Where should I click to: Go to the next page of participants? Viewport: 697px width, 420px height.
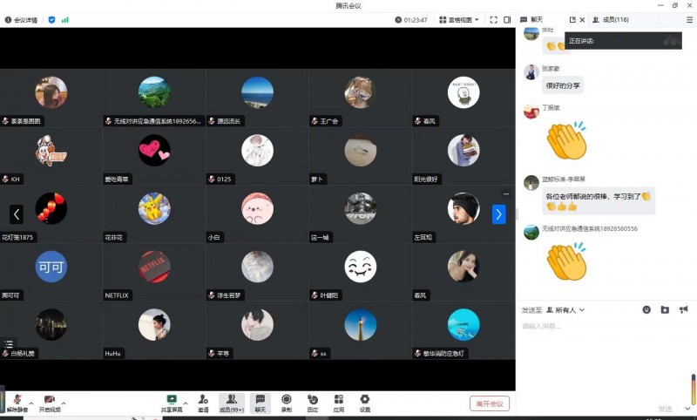click(498, 213)
